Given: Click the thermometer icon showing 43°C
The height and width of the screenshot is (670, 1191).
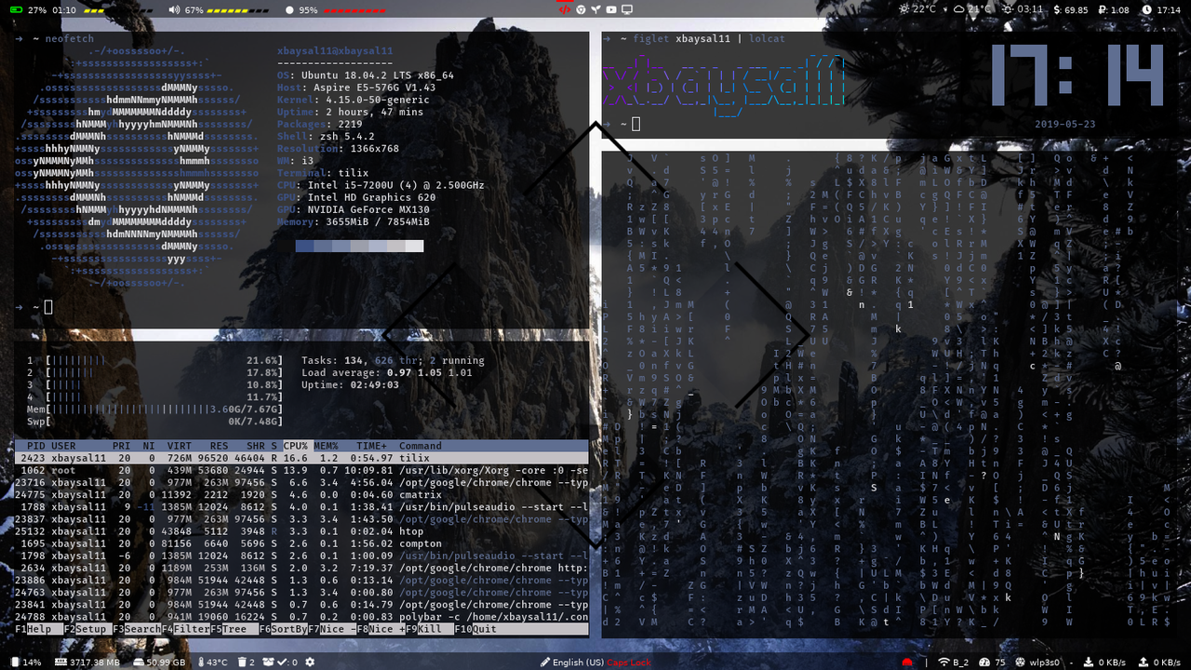Looking at the screenshot, I should [200, 662].
